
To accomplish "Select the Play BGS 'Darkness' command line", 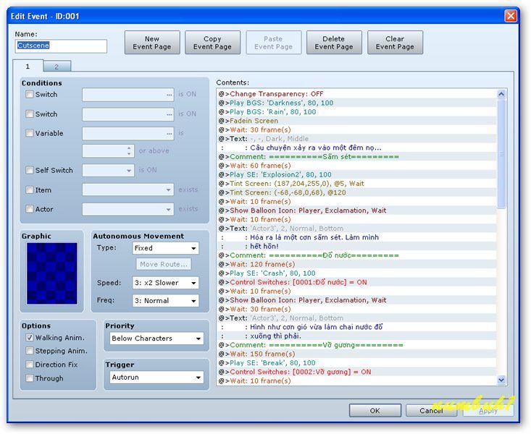I will click(357, 103).
